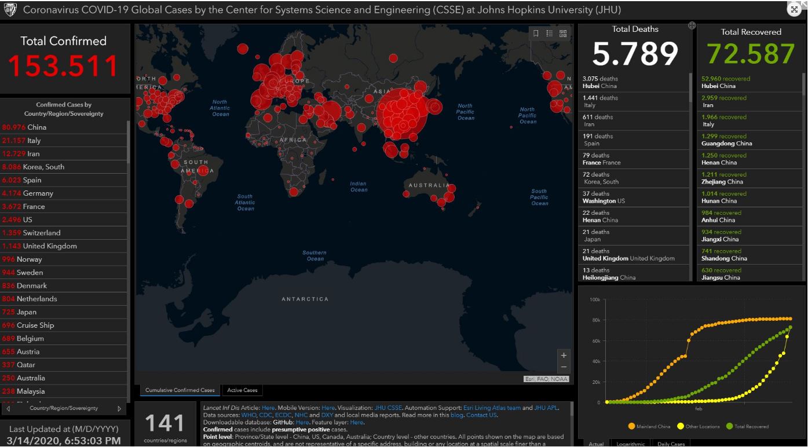Select the Japan 21 deaths entry
The width and height of the screenshot is (808, 447).
tap(634, 236)
